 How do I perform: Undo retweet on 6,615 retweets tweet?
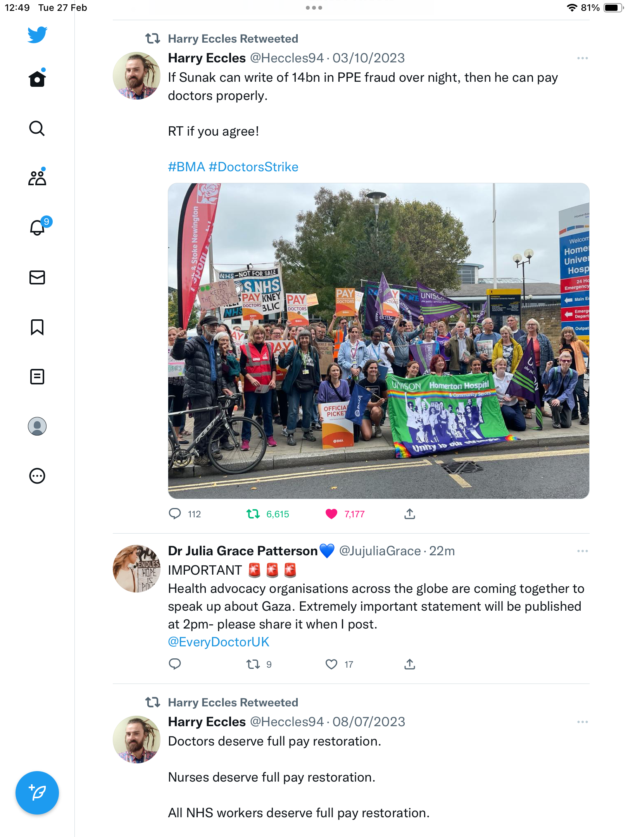pyautogui.click(x=253, y=514)
